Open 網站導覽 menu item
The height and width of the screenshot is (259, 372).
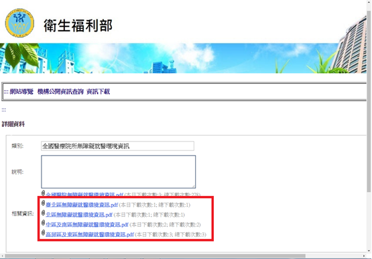(21, 92)
